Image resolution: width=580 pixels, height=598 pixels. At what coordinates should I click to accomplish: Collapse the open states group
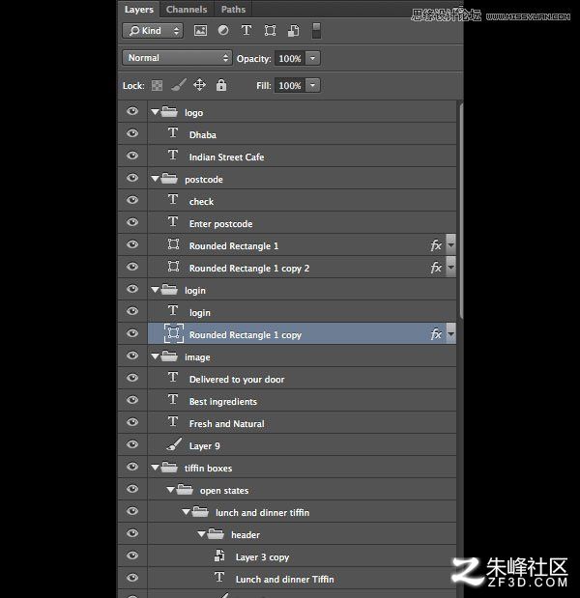pyautogui.click(x=170, y=490)
